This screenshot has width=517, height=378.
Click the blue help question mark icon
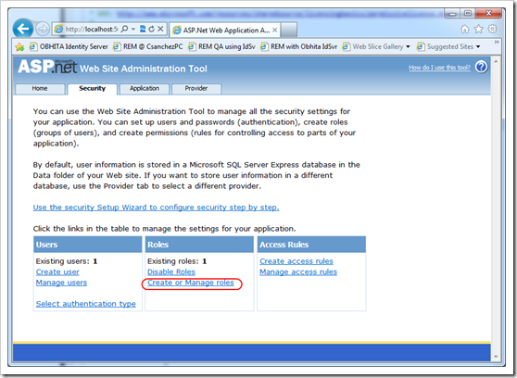point(482,67)
